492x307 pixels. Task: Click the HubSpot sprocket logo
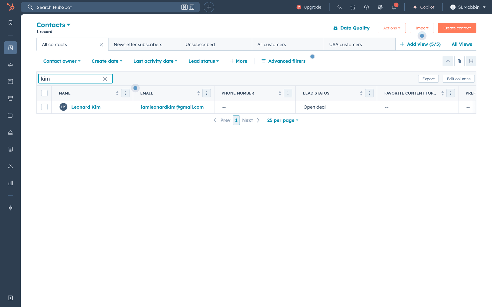tap(11, 7)
